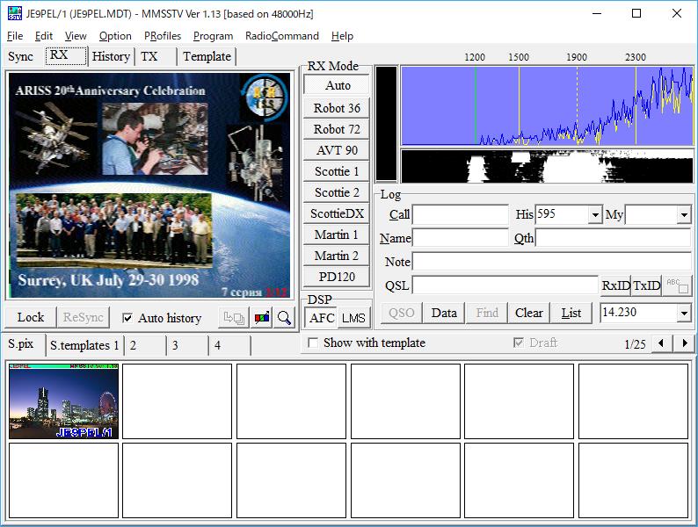Select Scottie 1 RX mode
This screenshot has height=527, width=698.
click(337, 171)
